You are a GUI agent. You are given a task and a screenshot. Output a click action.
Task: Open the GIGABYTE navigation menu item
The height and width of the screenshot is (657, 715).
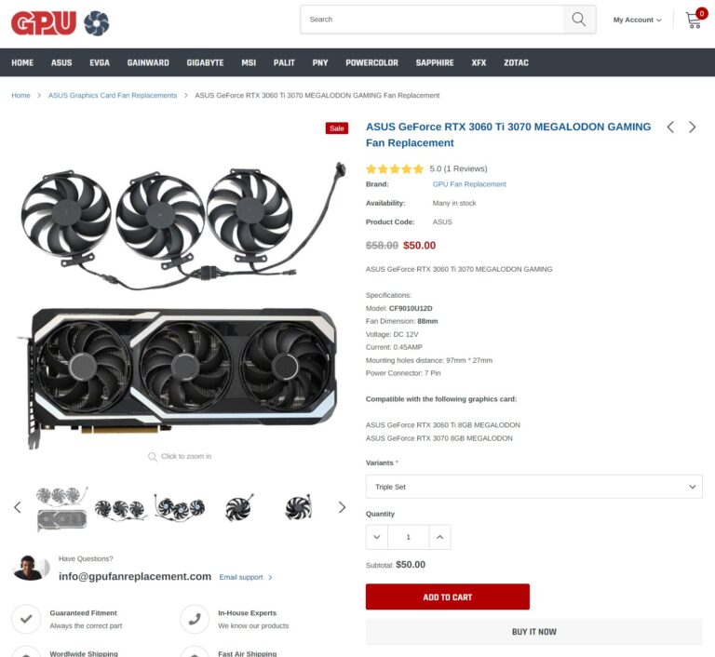[205, 63]
